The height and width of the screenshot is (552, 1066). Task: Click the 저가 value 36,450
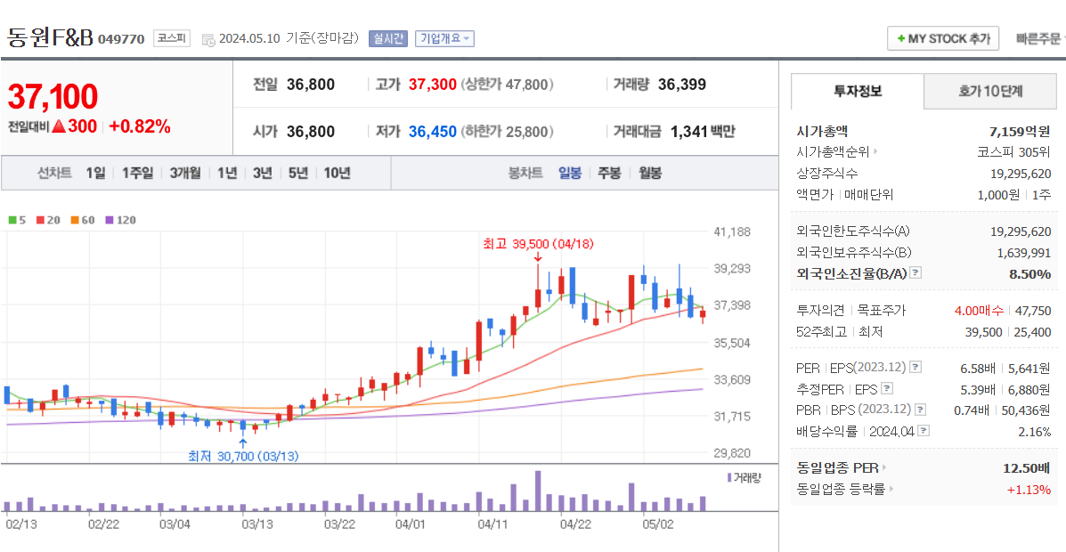[x=433, y=131]
